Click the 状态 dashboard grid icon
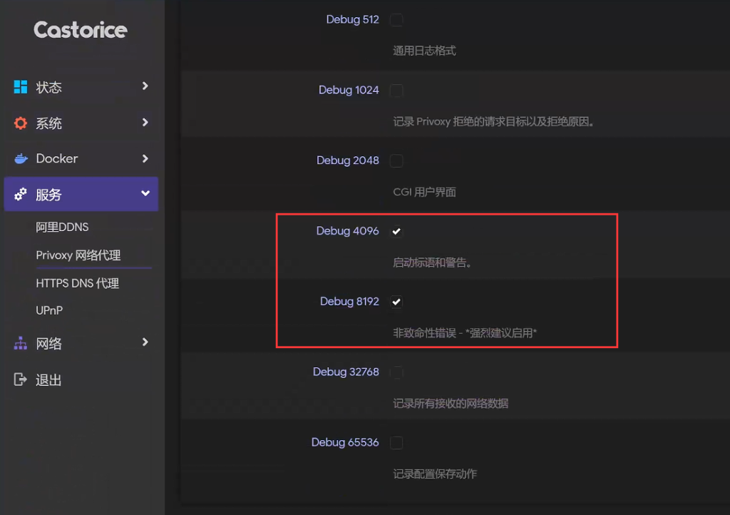This screenshot has height=515, width=730. pos(21,87)
